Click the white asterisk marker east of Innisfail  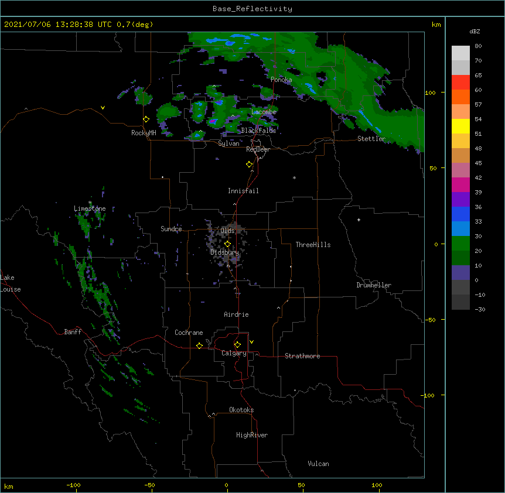pos(294,177)
